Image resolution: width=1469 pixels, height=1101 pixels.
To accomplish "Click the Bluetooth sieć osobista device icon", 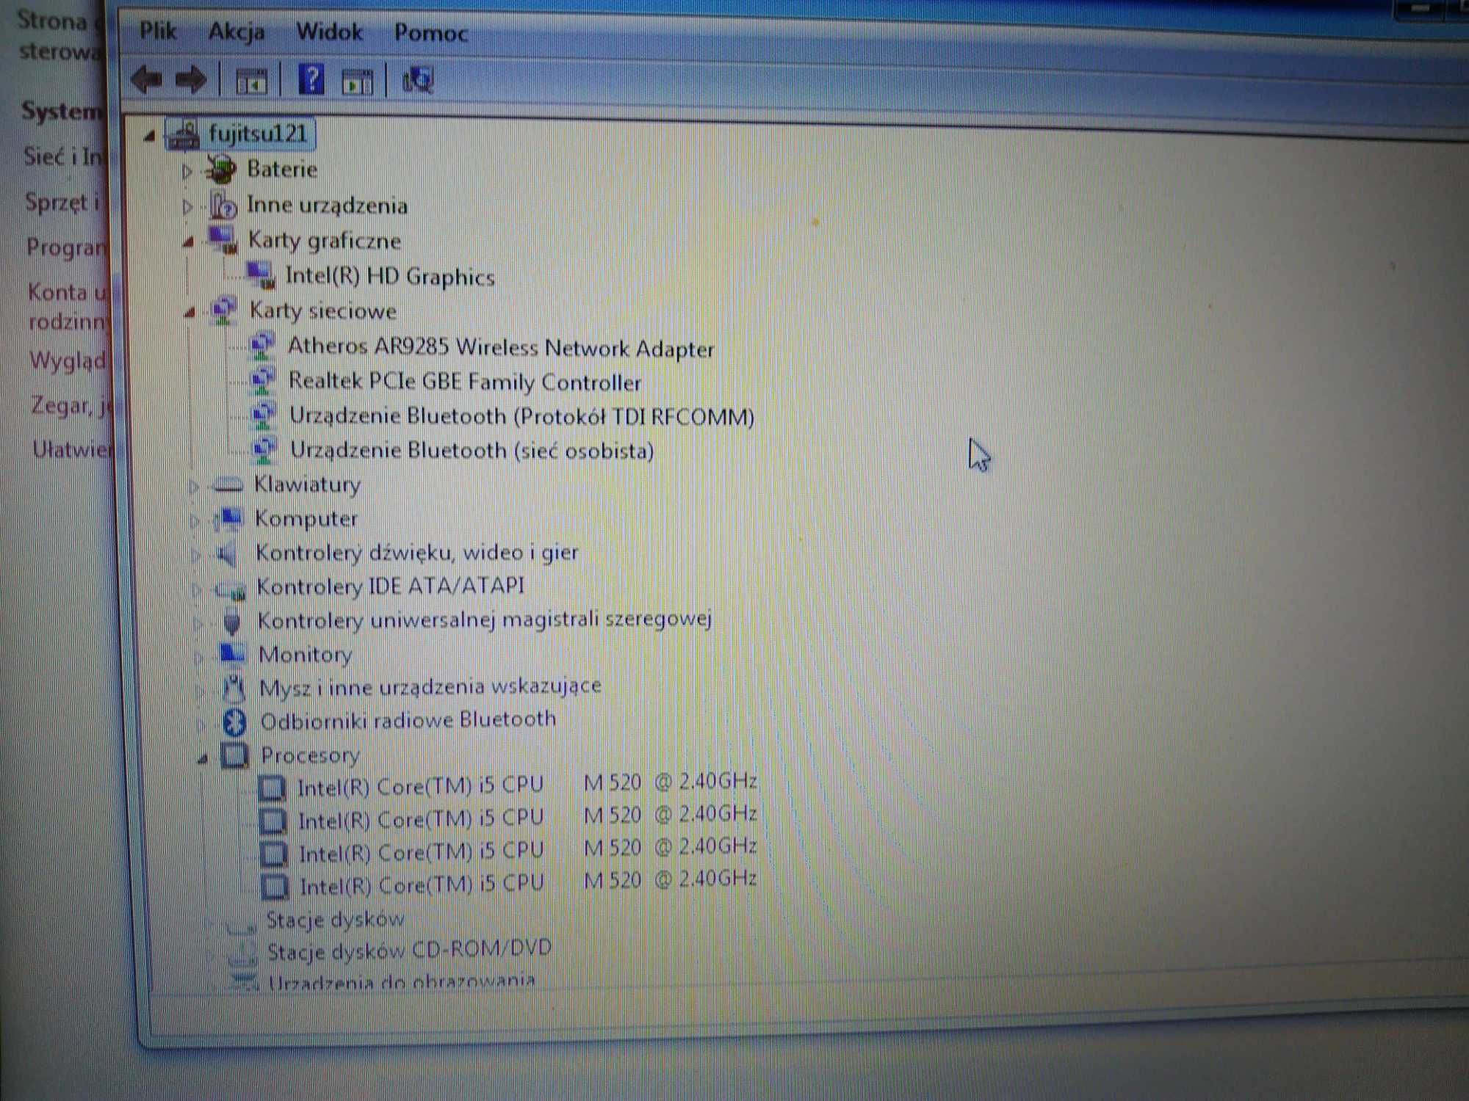I will (265, 449).
